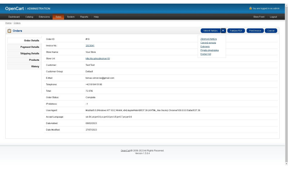Screen dimensions: 288x169
Task: Switch to the Products tab
Action: [x=24, y=60]
